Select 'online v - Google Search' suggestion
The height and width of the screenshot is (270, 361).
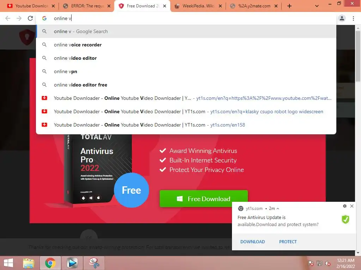pos(186,31)
